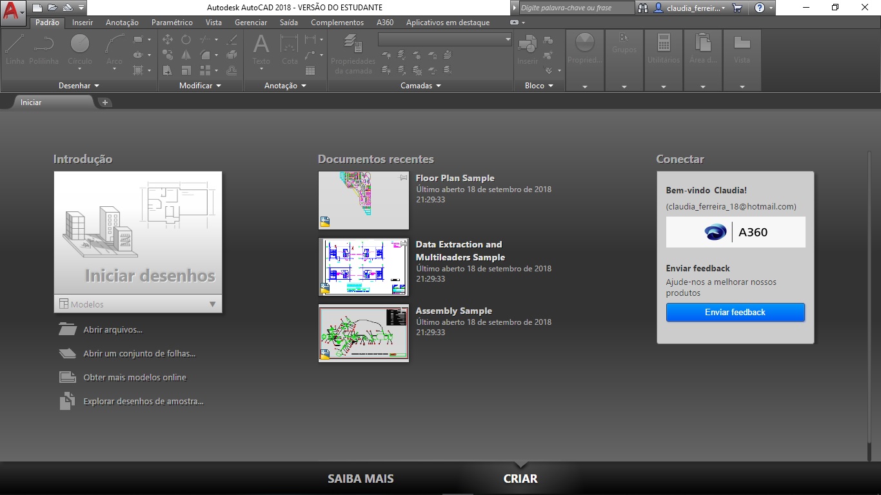Select the Polilinha tool

point(44,50)
